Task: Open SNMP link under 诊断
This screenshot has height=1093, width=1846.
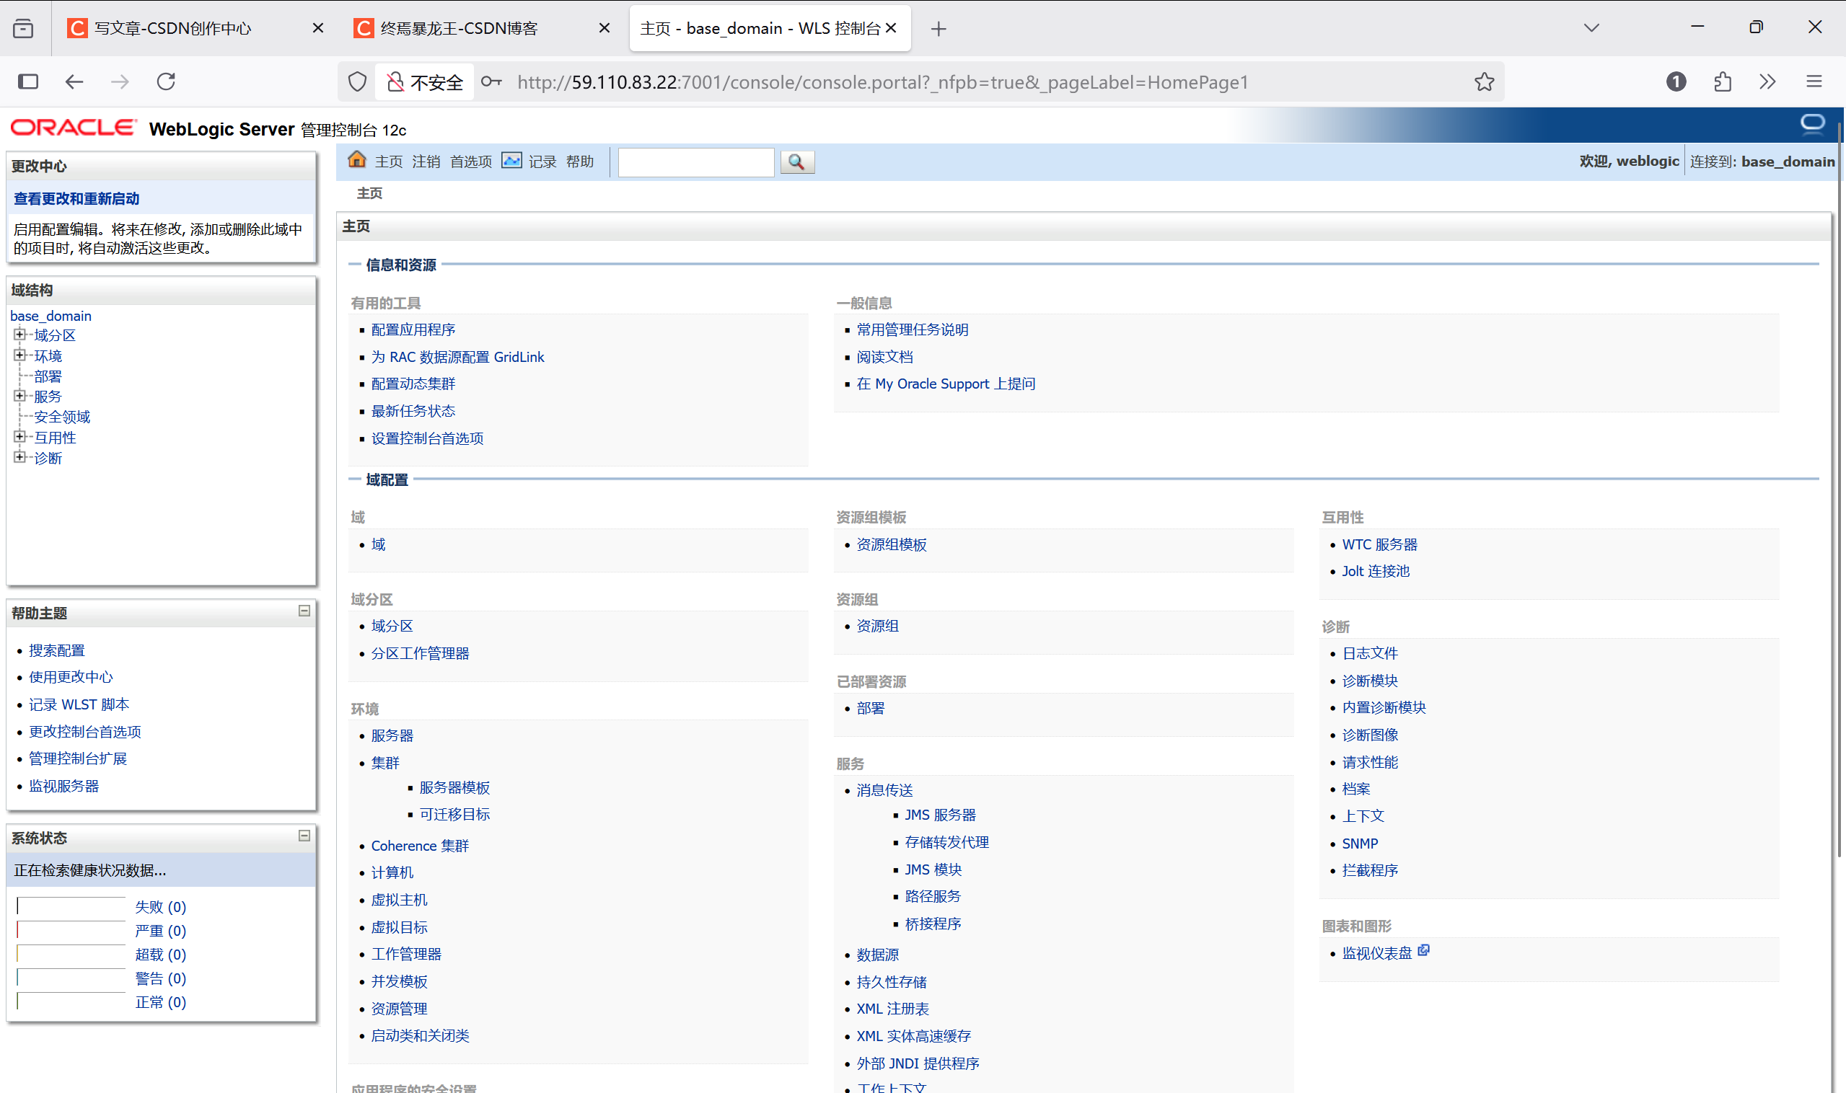Action: coord(1360,844)
